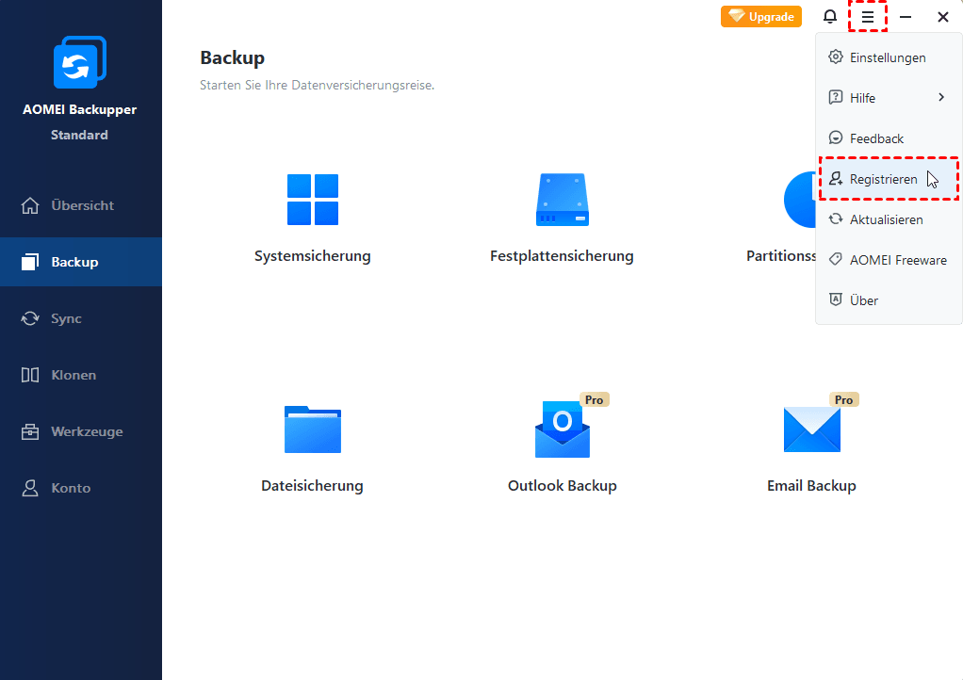This screenshot has height=680, width=963.
Task: Click the Über info icon
Action: 835,300
